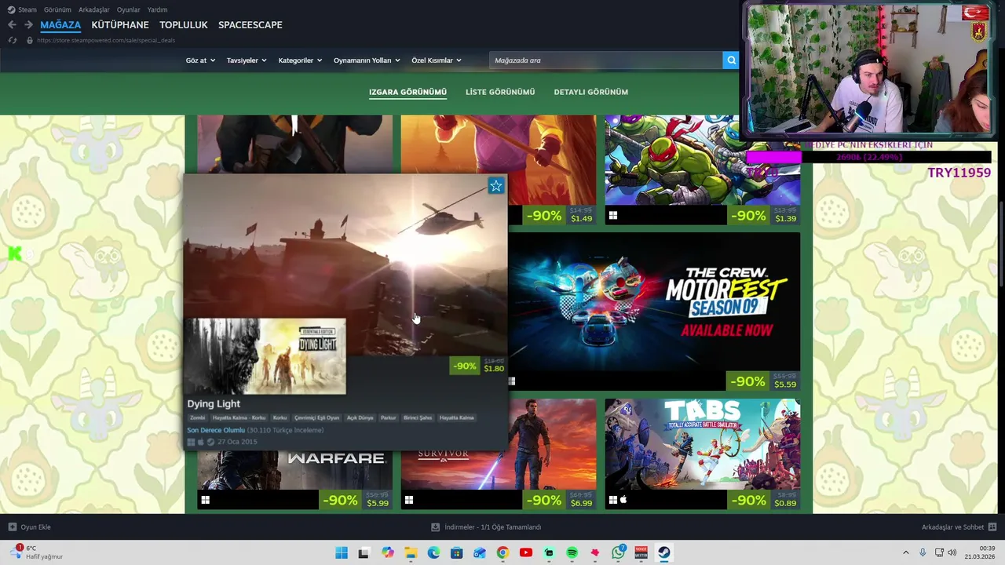Go back with the left arrow
This screenshot has width=1005, height=565.
12,25
